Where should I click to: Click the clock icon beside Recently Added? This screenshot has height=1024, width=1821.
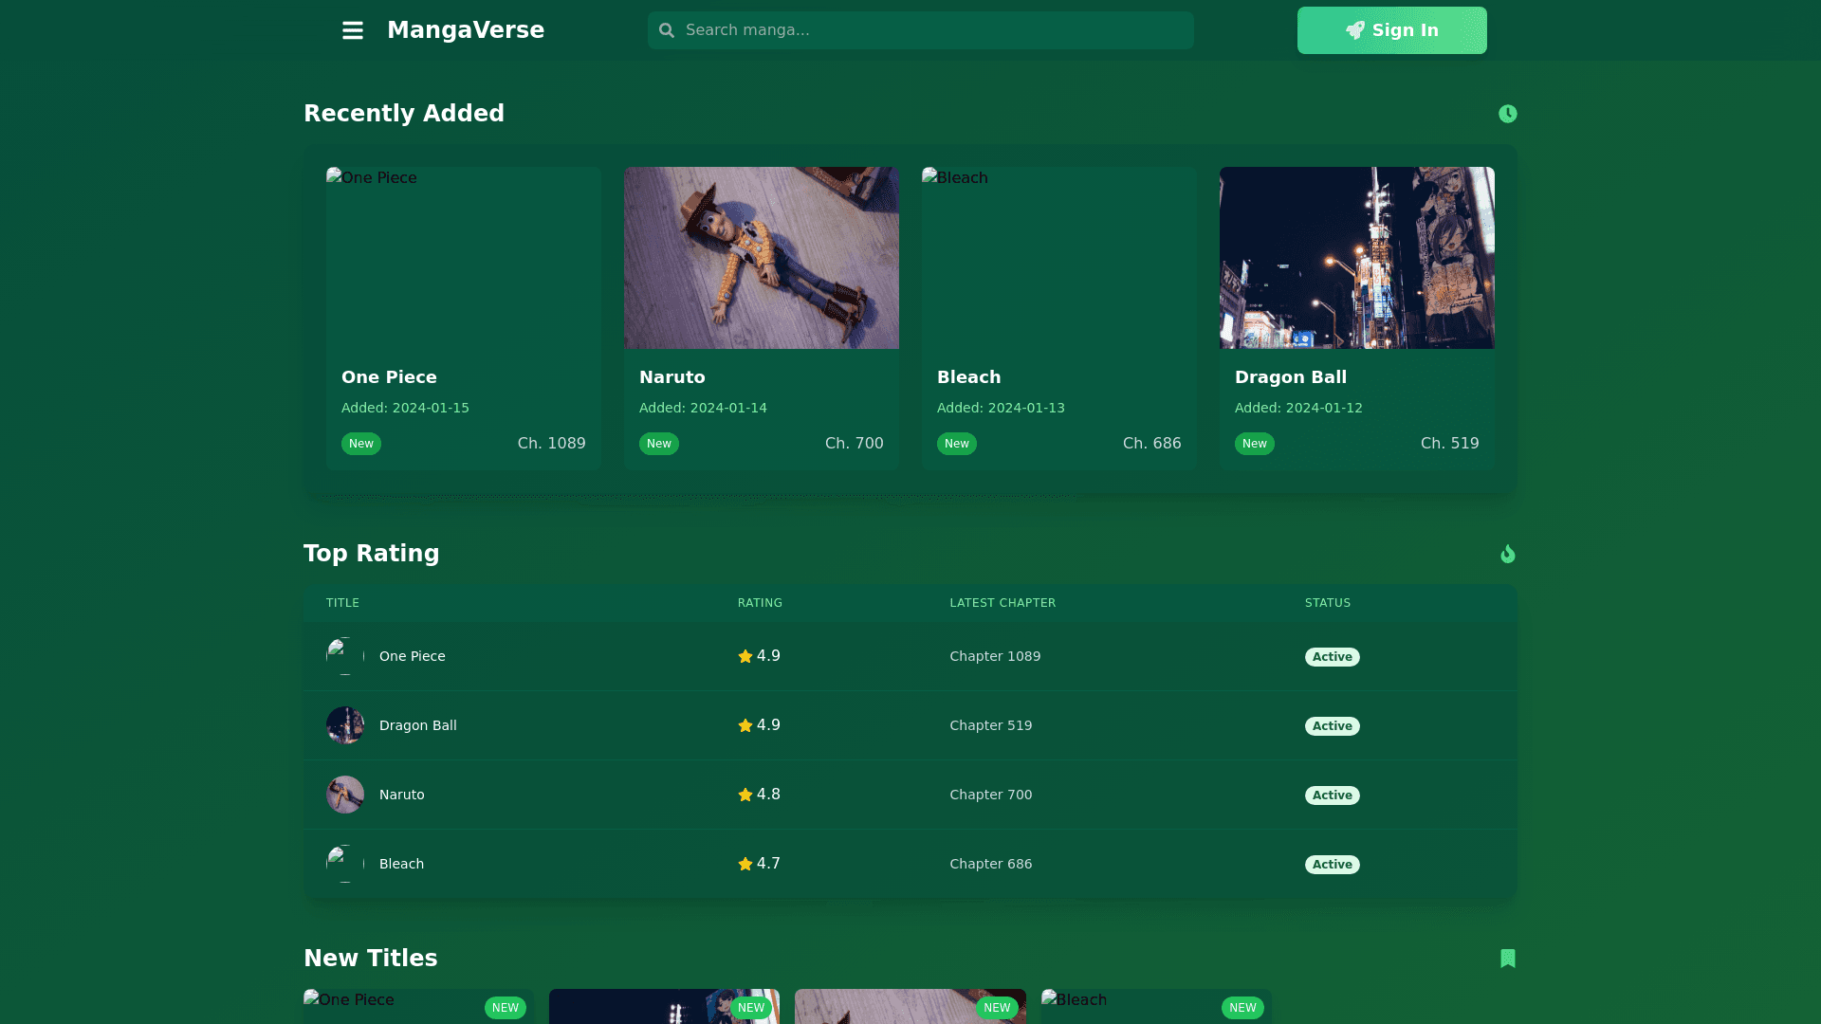point(1507,114)
